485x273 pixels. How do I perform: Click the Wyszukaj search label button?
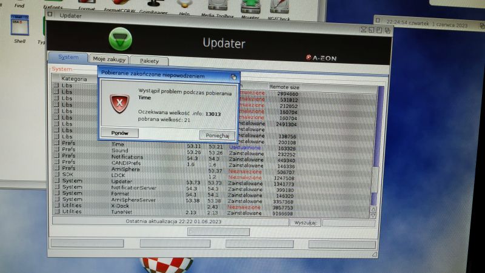306,223
